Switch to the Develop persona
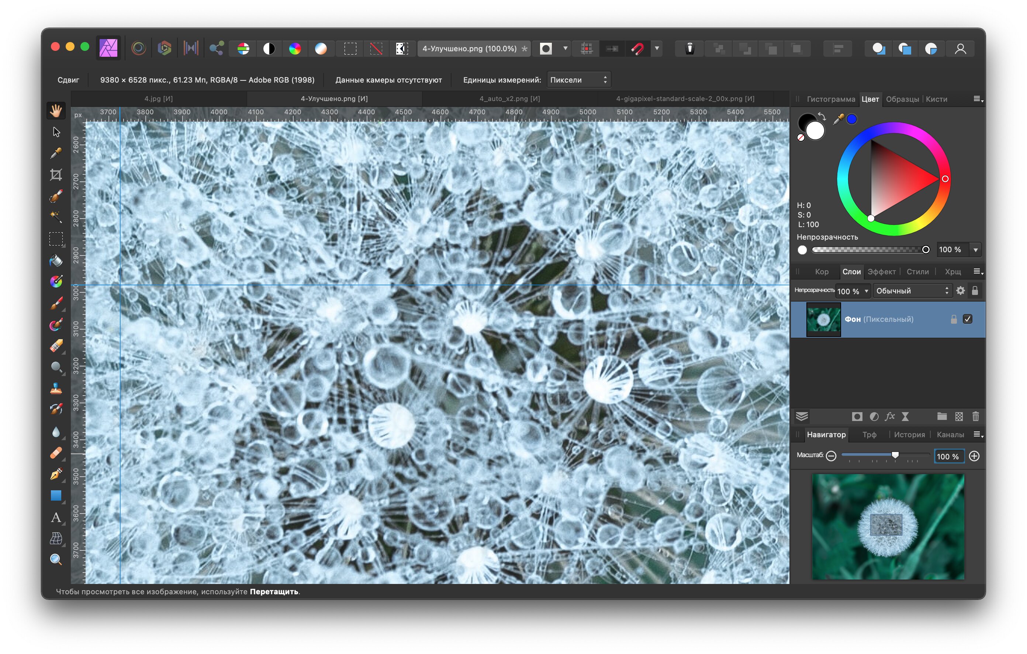Screen dimensions: 1027x654 click(x=165, y=48)
